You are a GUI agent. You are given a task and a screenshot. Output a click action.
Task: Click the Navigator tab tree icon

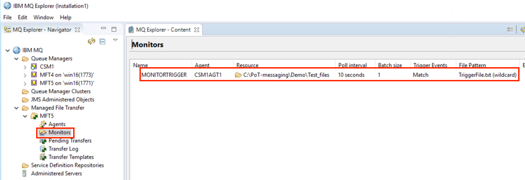point(8,30)
